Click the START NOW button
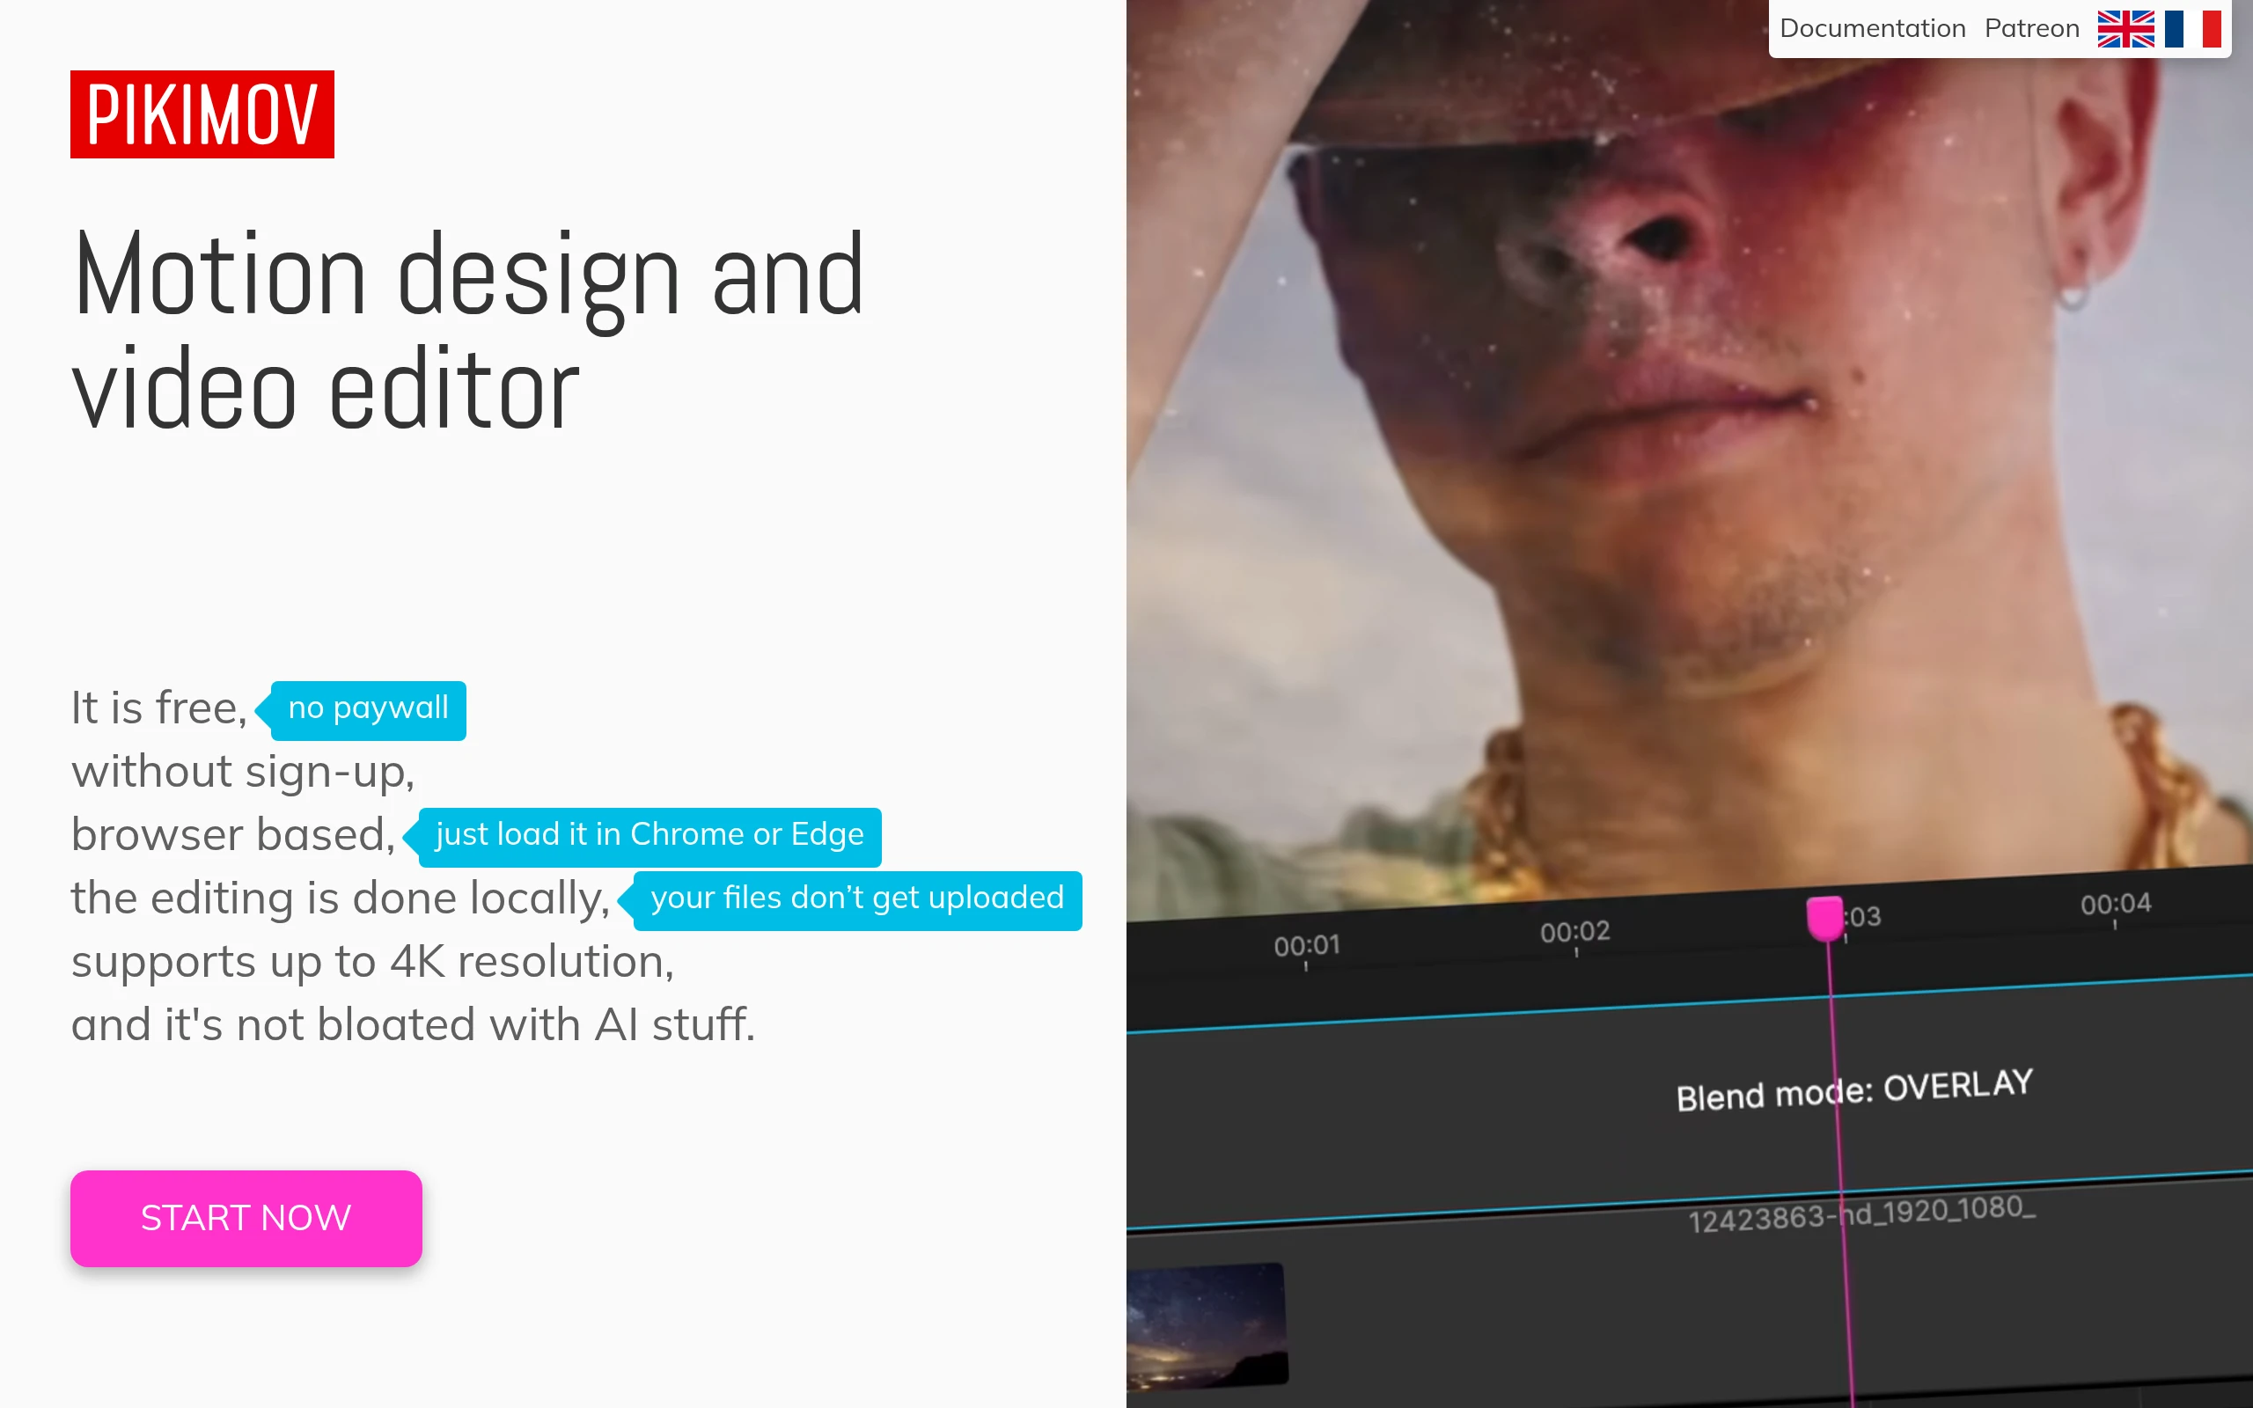 pyautogui.click(x=246, y=1218)
